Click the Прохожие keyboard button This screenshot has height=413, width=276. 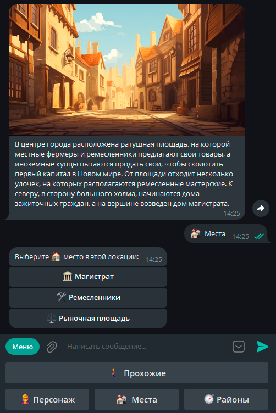[x=137, y=373]
